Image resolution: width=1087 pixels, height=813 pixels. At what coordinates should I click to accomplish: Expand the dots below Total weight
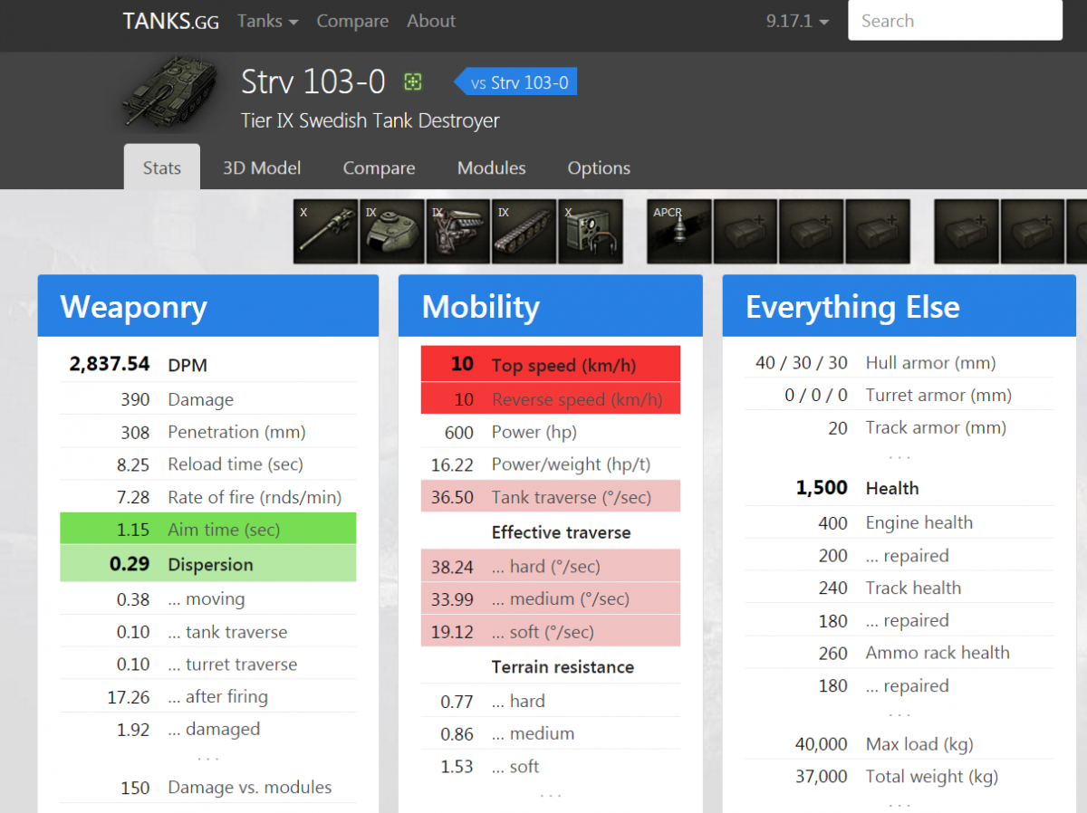(899, 803)
